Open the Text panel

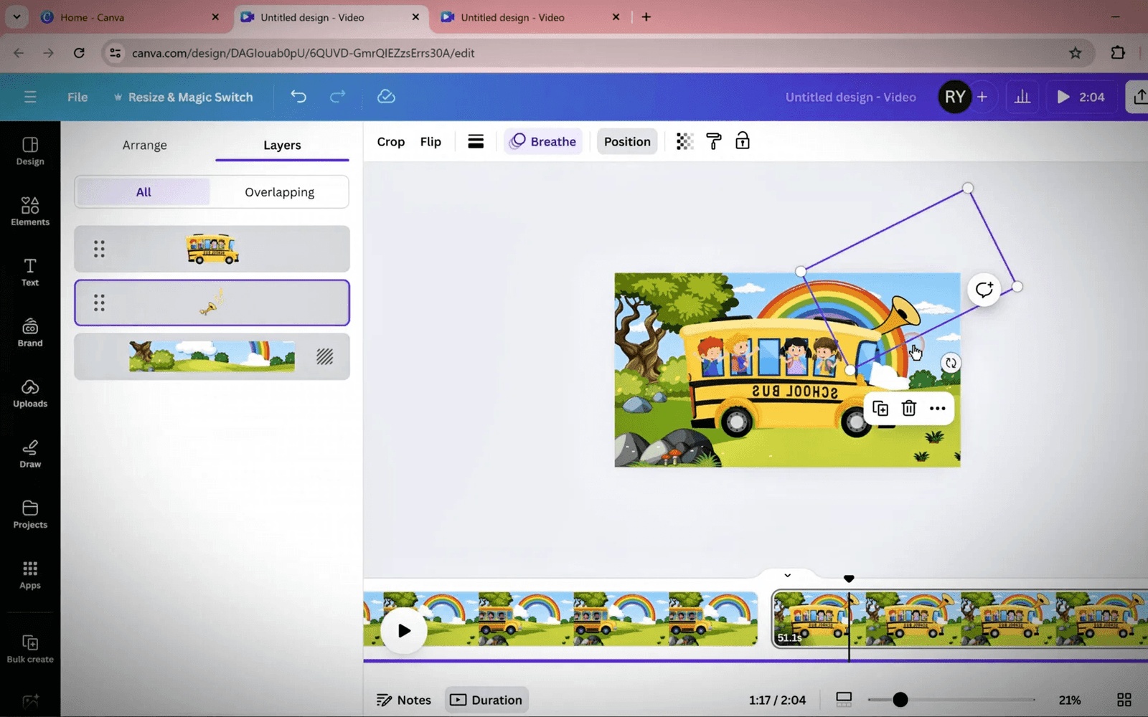coord(30,272)
